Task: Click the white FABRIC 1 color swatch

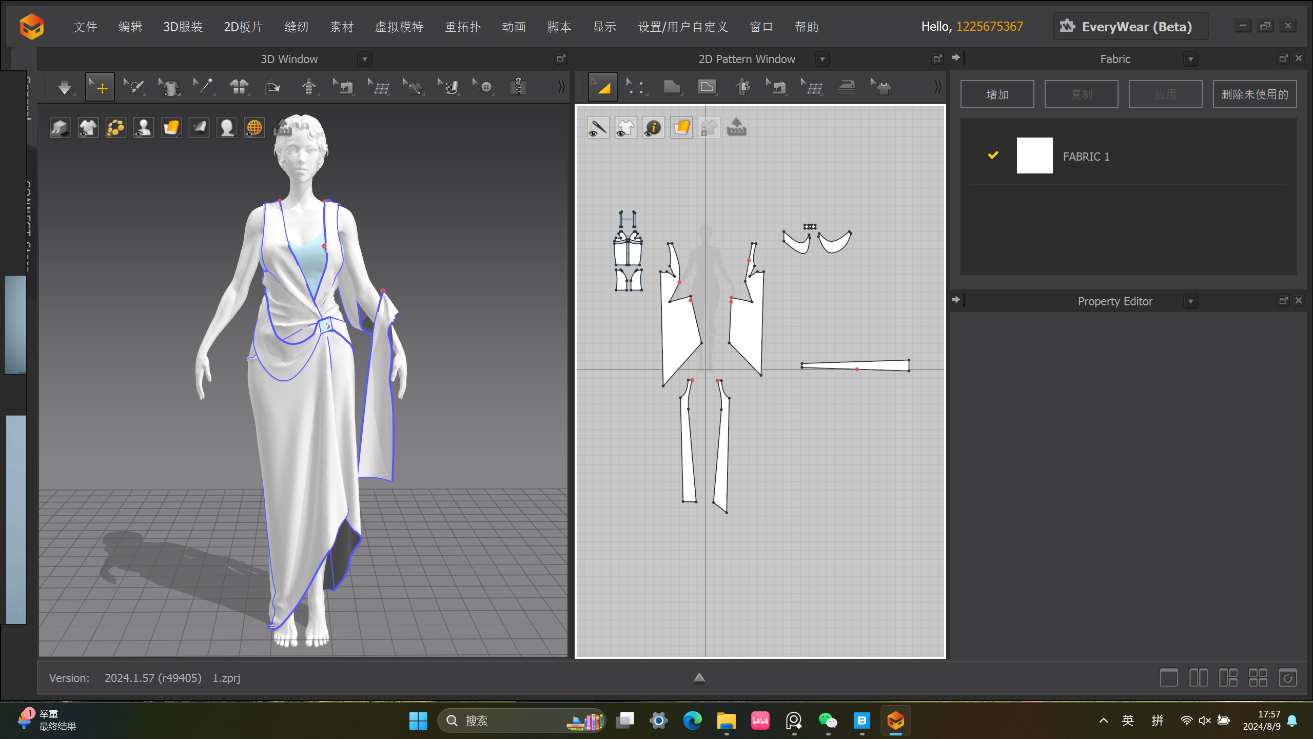Action: (x=1034, y=155)
